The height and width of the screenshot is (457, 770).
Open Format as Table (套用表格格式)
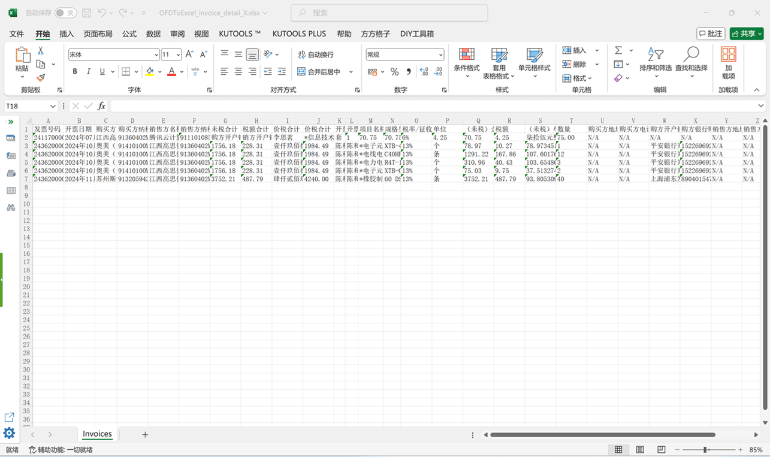click(x=499, y=63)
